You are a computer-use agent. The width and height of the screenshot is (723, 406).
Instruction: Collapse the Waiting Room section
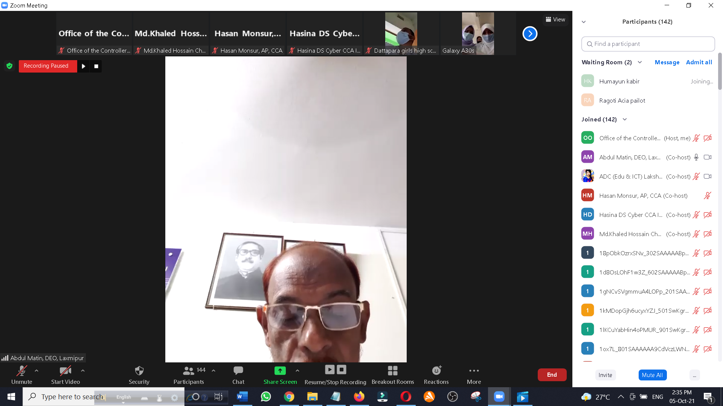click(640, 62)
